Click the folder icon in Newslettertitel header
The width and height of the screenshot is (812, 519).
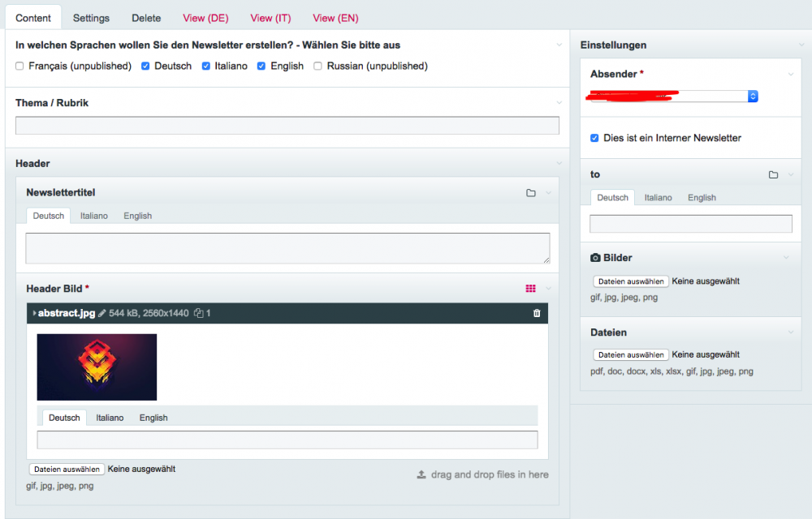[x=530, y=193]
